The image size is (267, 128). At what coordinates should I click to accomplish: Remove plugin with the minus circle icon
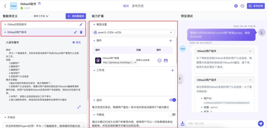(x=159, y=60)
